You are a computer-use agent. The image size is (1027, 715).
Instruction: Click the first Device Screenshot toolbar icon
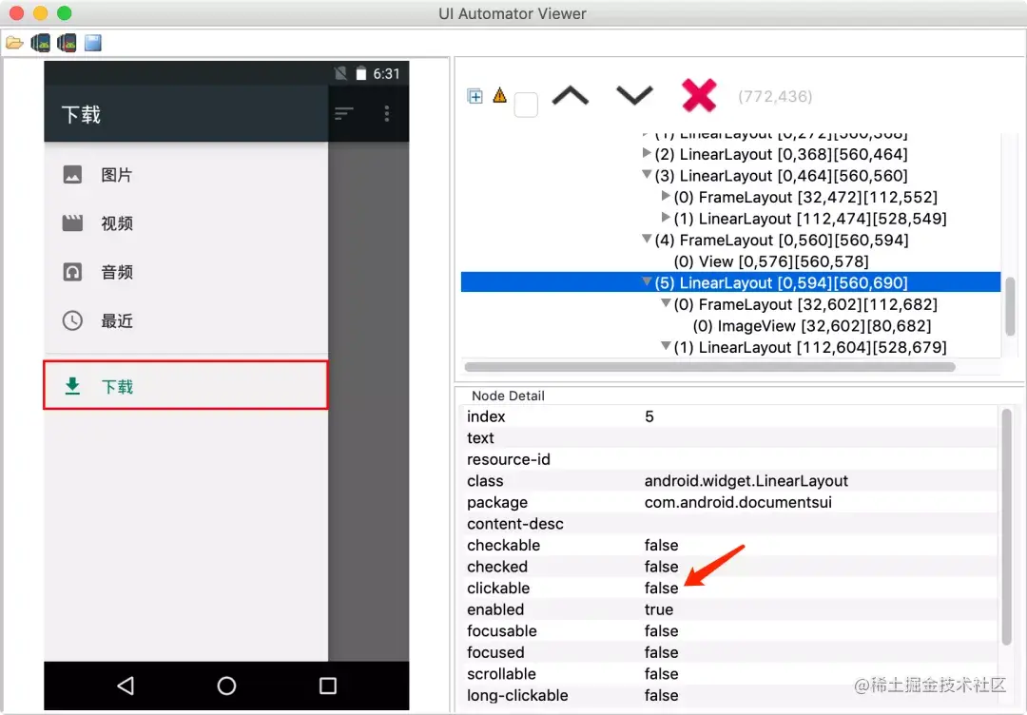pyautogui.click(x=41, y=43)
